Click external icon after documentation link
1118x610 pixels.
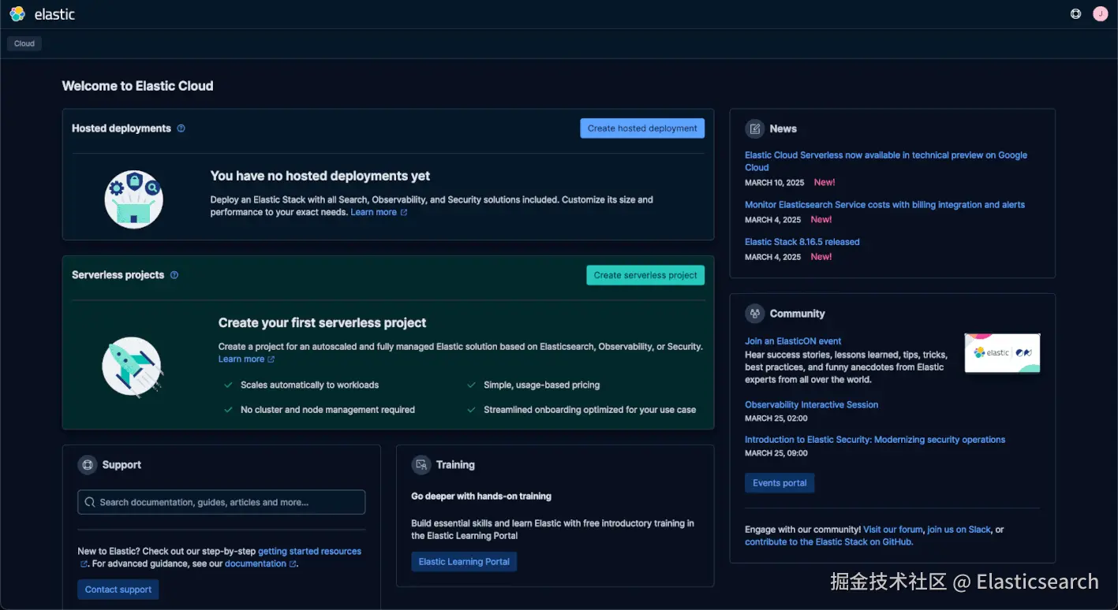coord(294,564)
